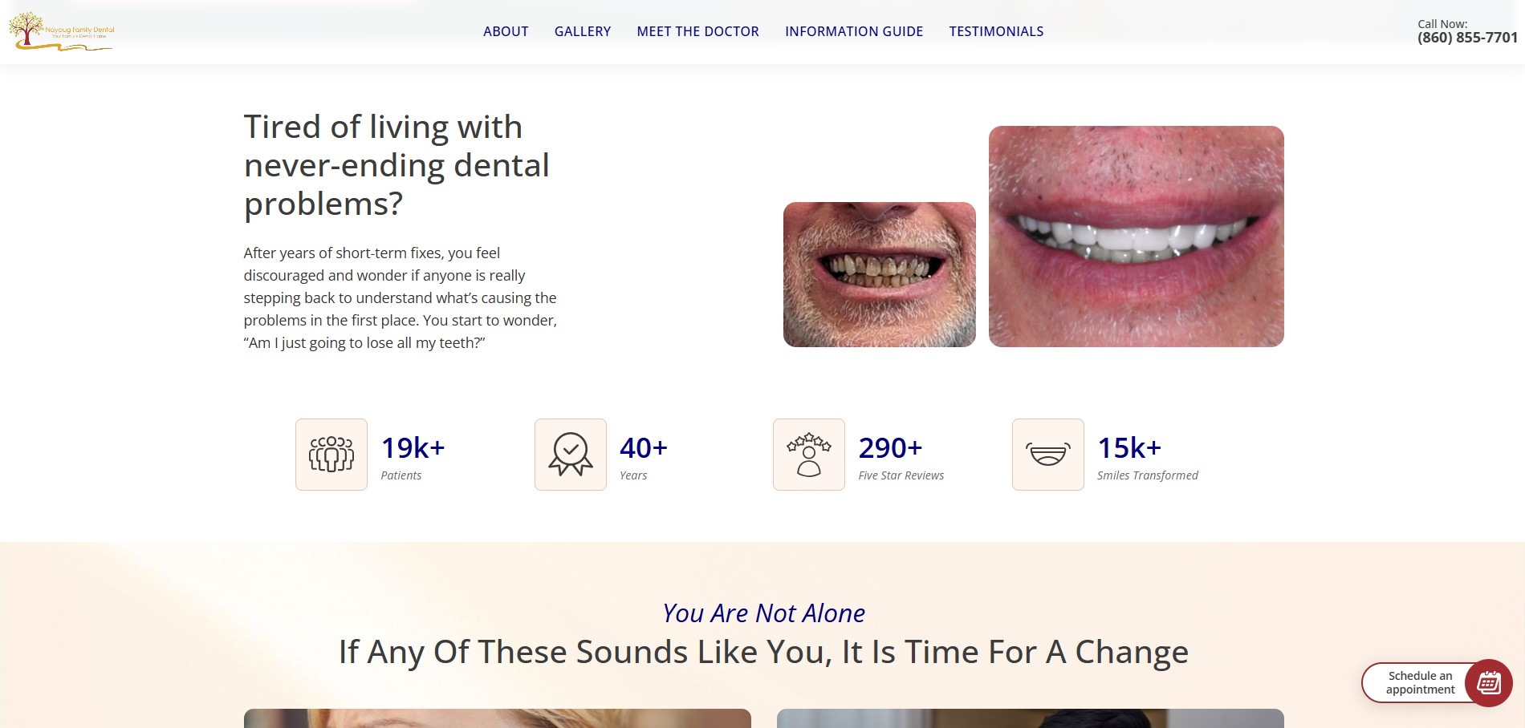
Task: Open the red calendar scheduling icon
Action: pyautogui.click(x=1487, y=682)
